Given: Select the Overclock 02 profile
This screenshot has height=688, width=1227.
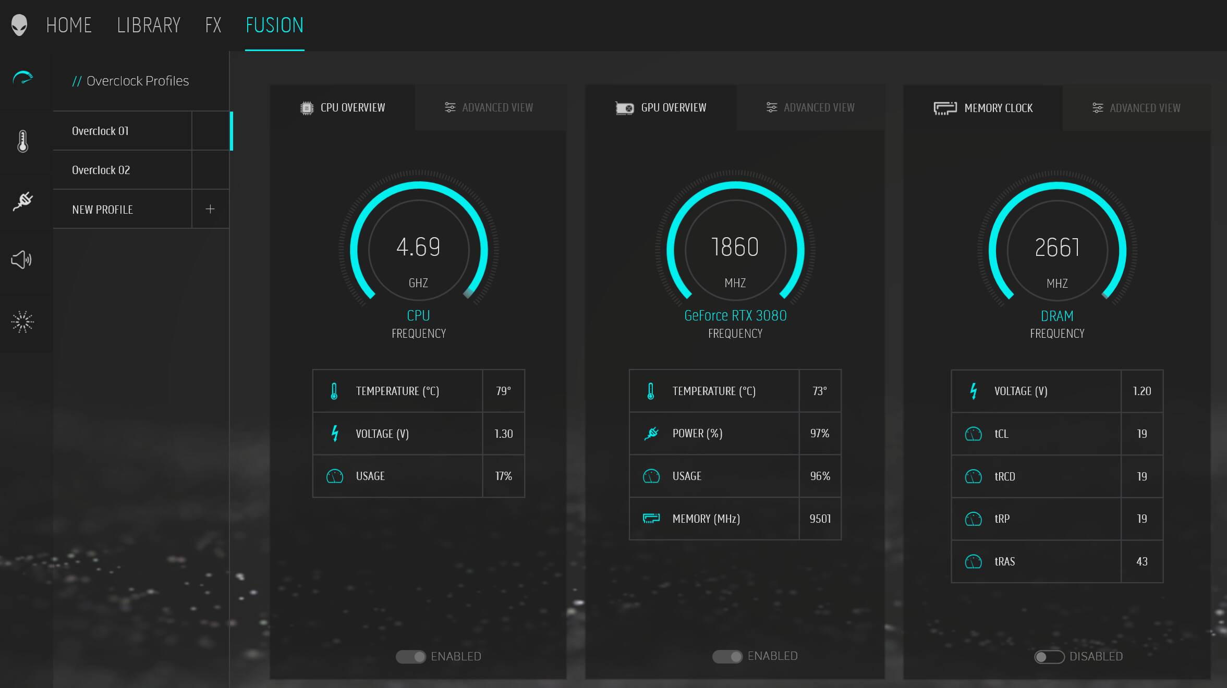Looking at the screenshot, I should click(123, 170).
